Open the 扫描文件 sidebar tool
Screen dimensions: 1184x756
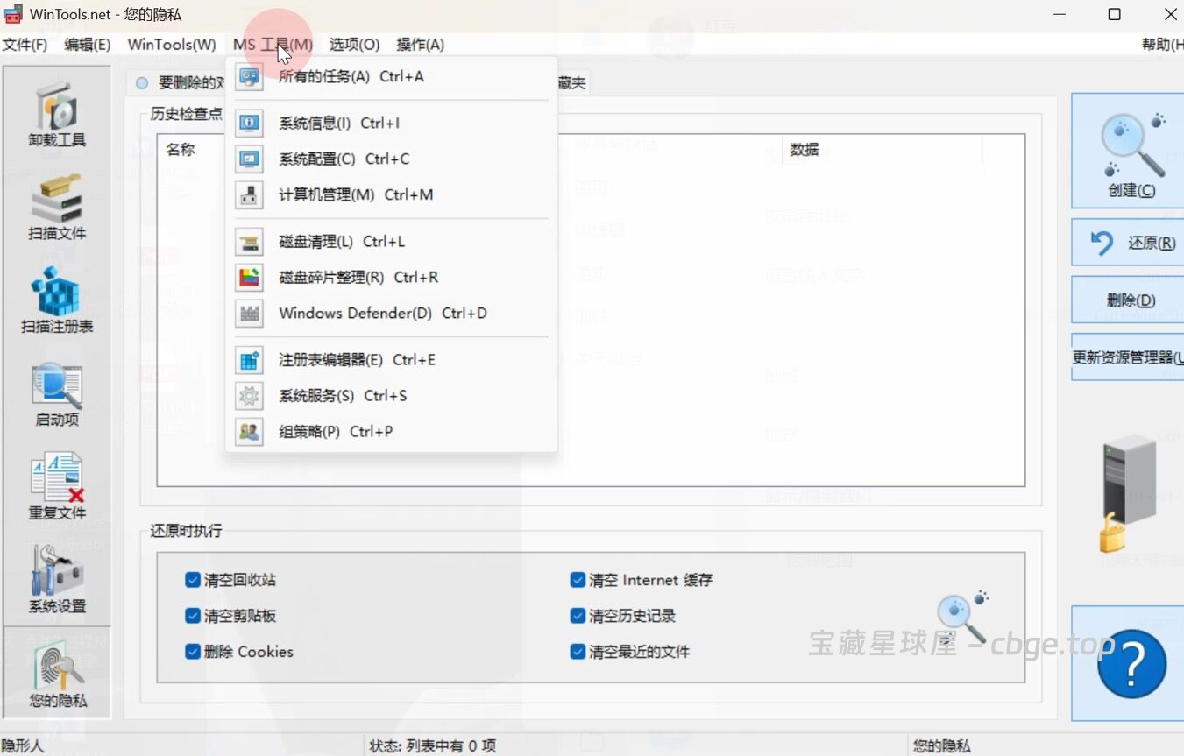click(57, 208)
